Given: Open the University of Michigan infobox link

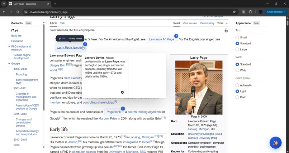Looking at the screenshot, I should click(201, 134).
